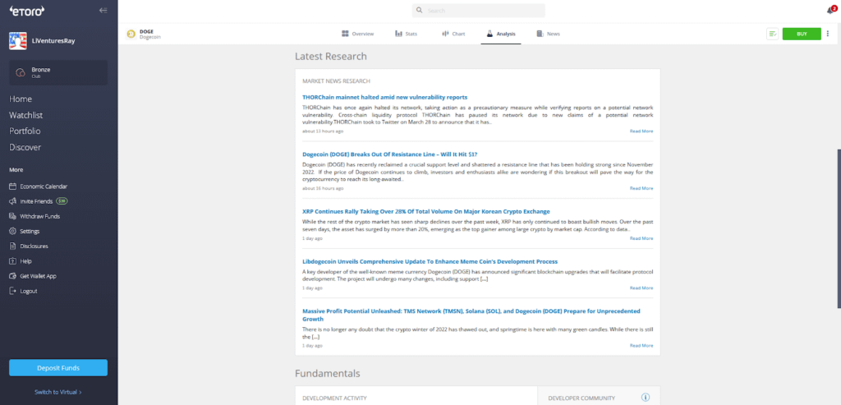Click the Latest Research heading
The image size is (841, 405).
pyautogui.click(x=331, y=57)
